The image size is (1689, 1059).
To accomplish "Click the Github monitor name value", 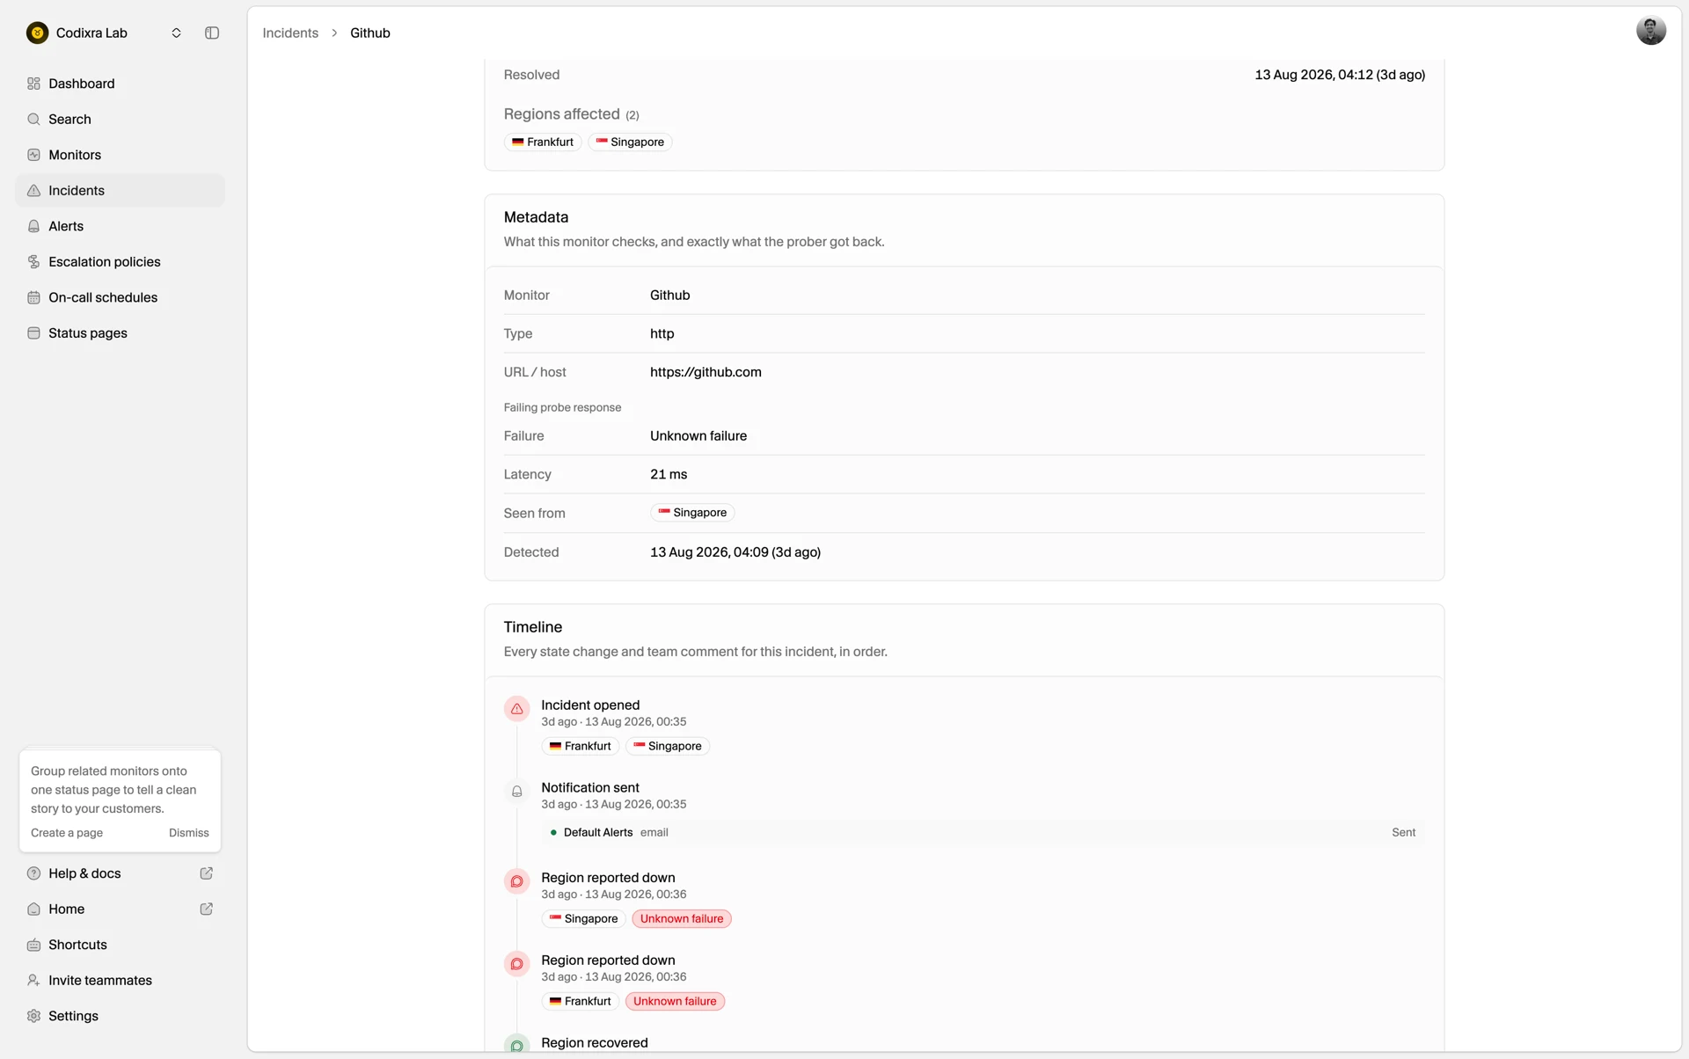I will pos(669,296).
